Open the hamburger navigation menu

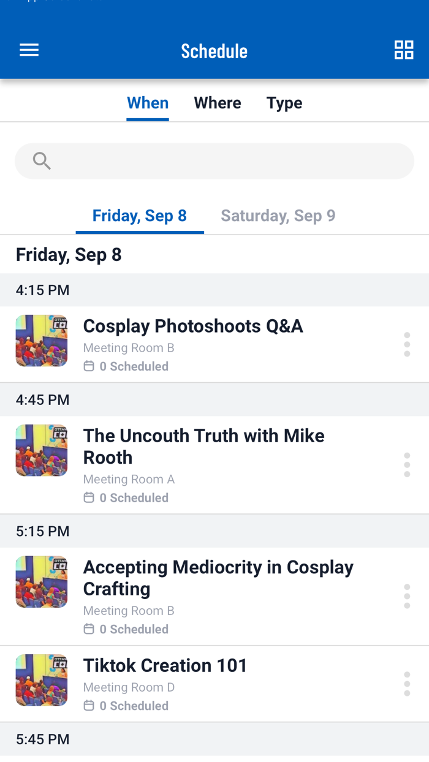[29, 50]
